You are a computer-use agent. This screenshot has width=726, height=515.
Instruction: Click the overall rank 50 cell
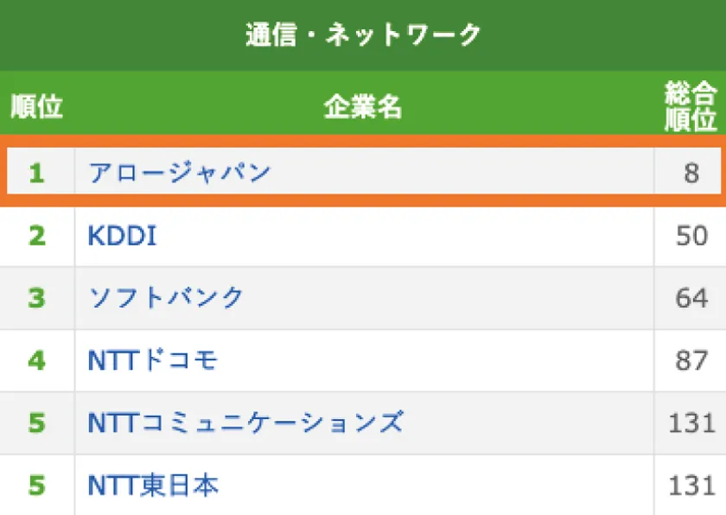coord(691,235)
